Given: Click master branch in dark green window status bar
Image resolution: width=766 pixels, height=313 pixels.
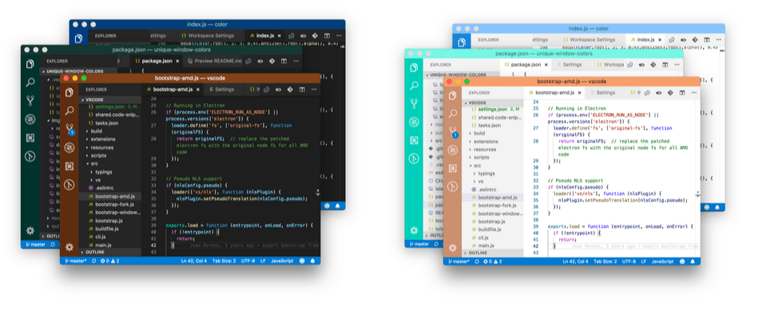Looking at the screenshot, I should tap(35, 245).
